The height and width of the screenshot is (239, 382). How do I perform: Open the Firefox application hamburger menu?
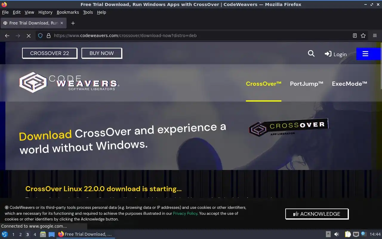click(375, 36)
